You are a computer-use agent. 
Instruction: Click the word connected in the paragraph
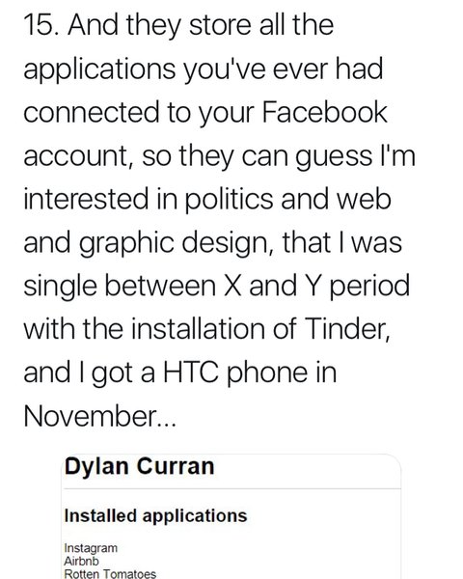[92, 112]
